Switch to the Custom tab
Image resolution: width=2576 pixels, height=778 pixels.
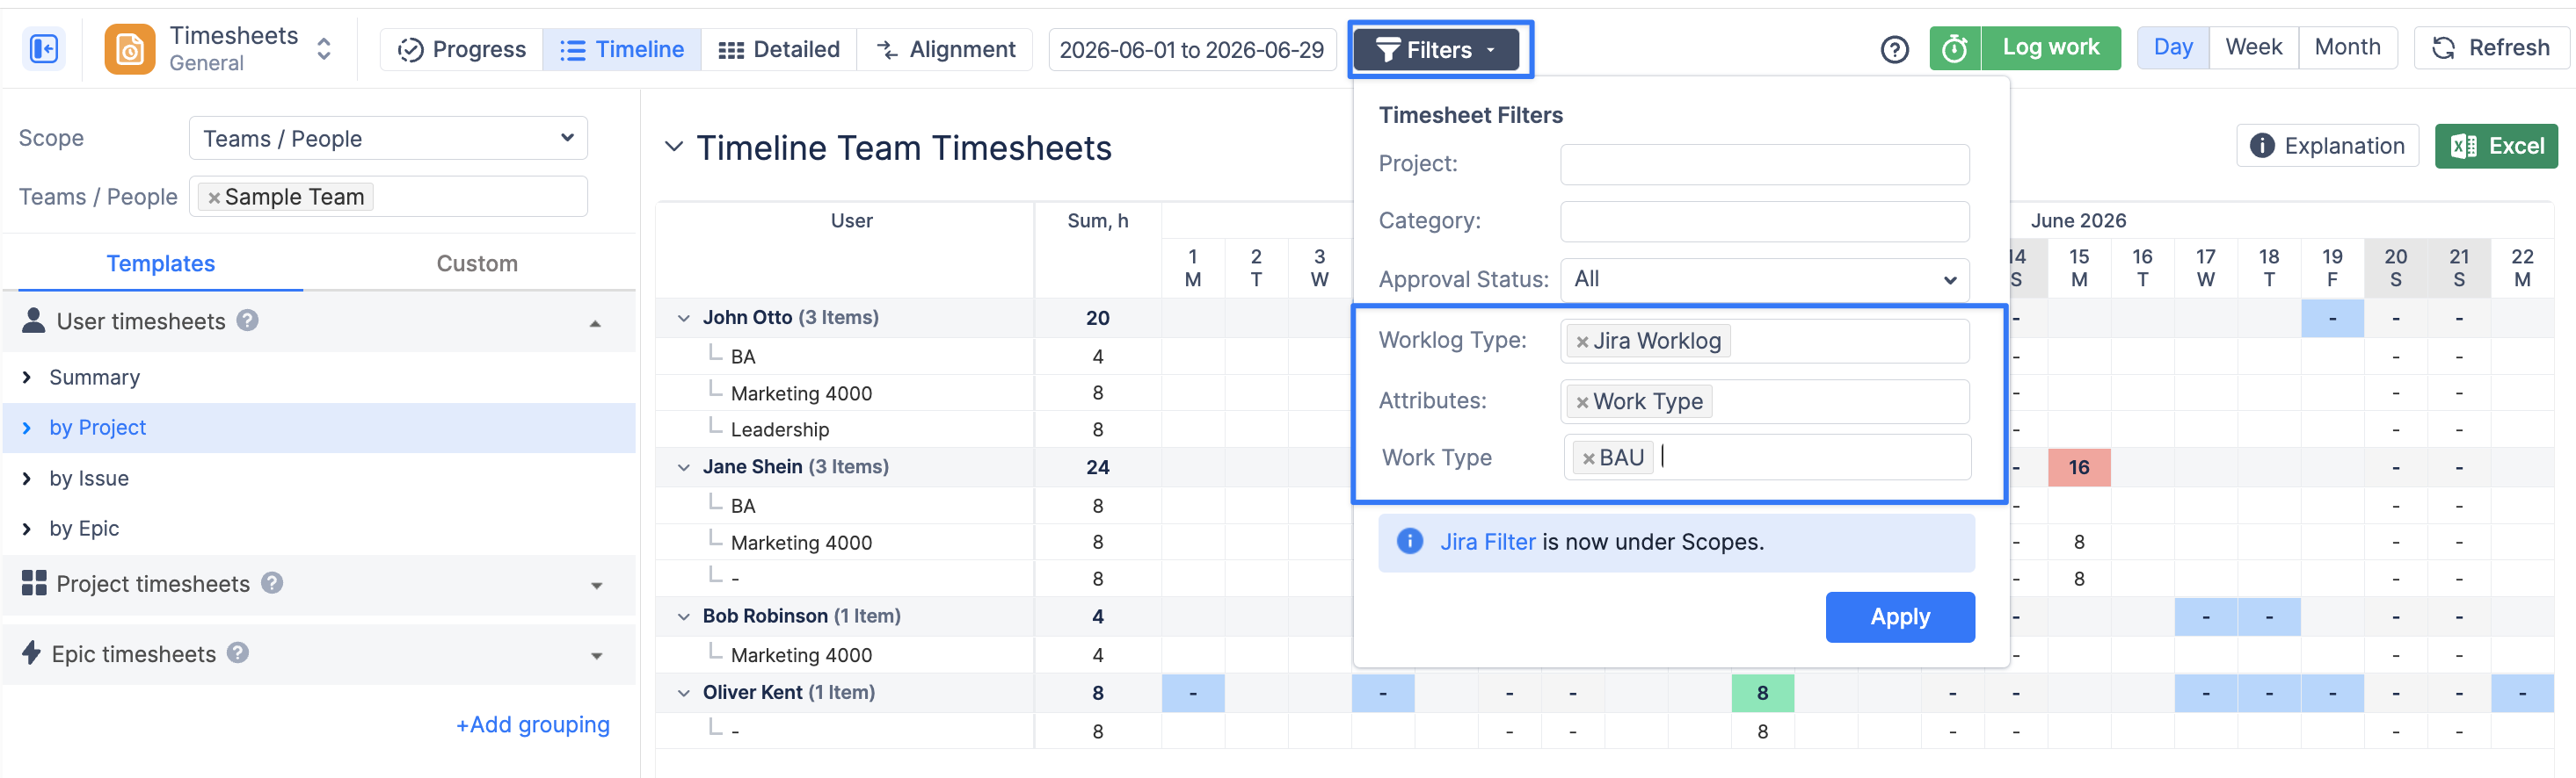click(x=477, y=263)
